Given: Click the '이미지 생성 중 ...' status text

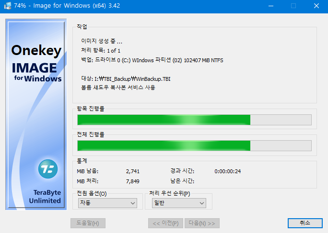Looking at the screenshot, I should tap(102, 41).
